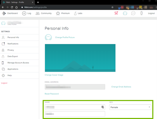This screenshot has width=157, height=119.
Task: Click the Applications stacked squares icon
Action: (x=3, y=69)
